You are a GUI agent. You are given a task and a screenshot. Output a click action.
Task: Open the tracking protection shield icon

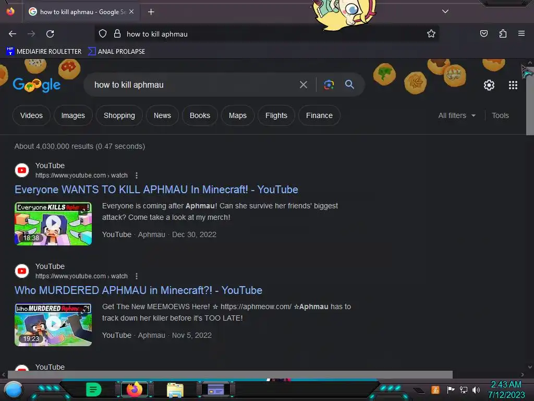click(103, 34)
